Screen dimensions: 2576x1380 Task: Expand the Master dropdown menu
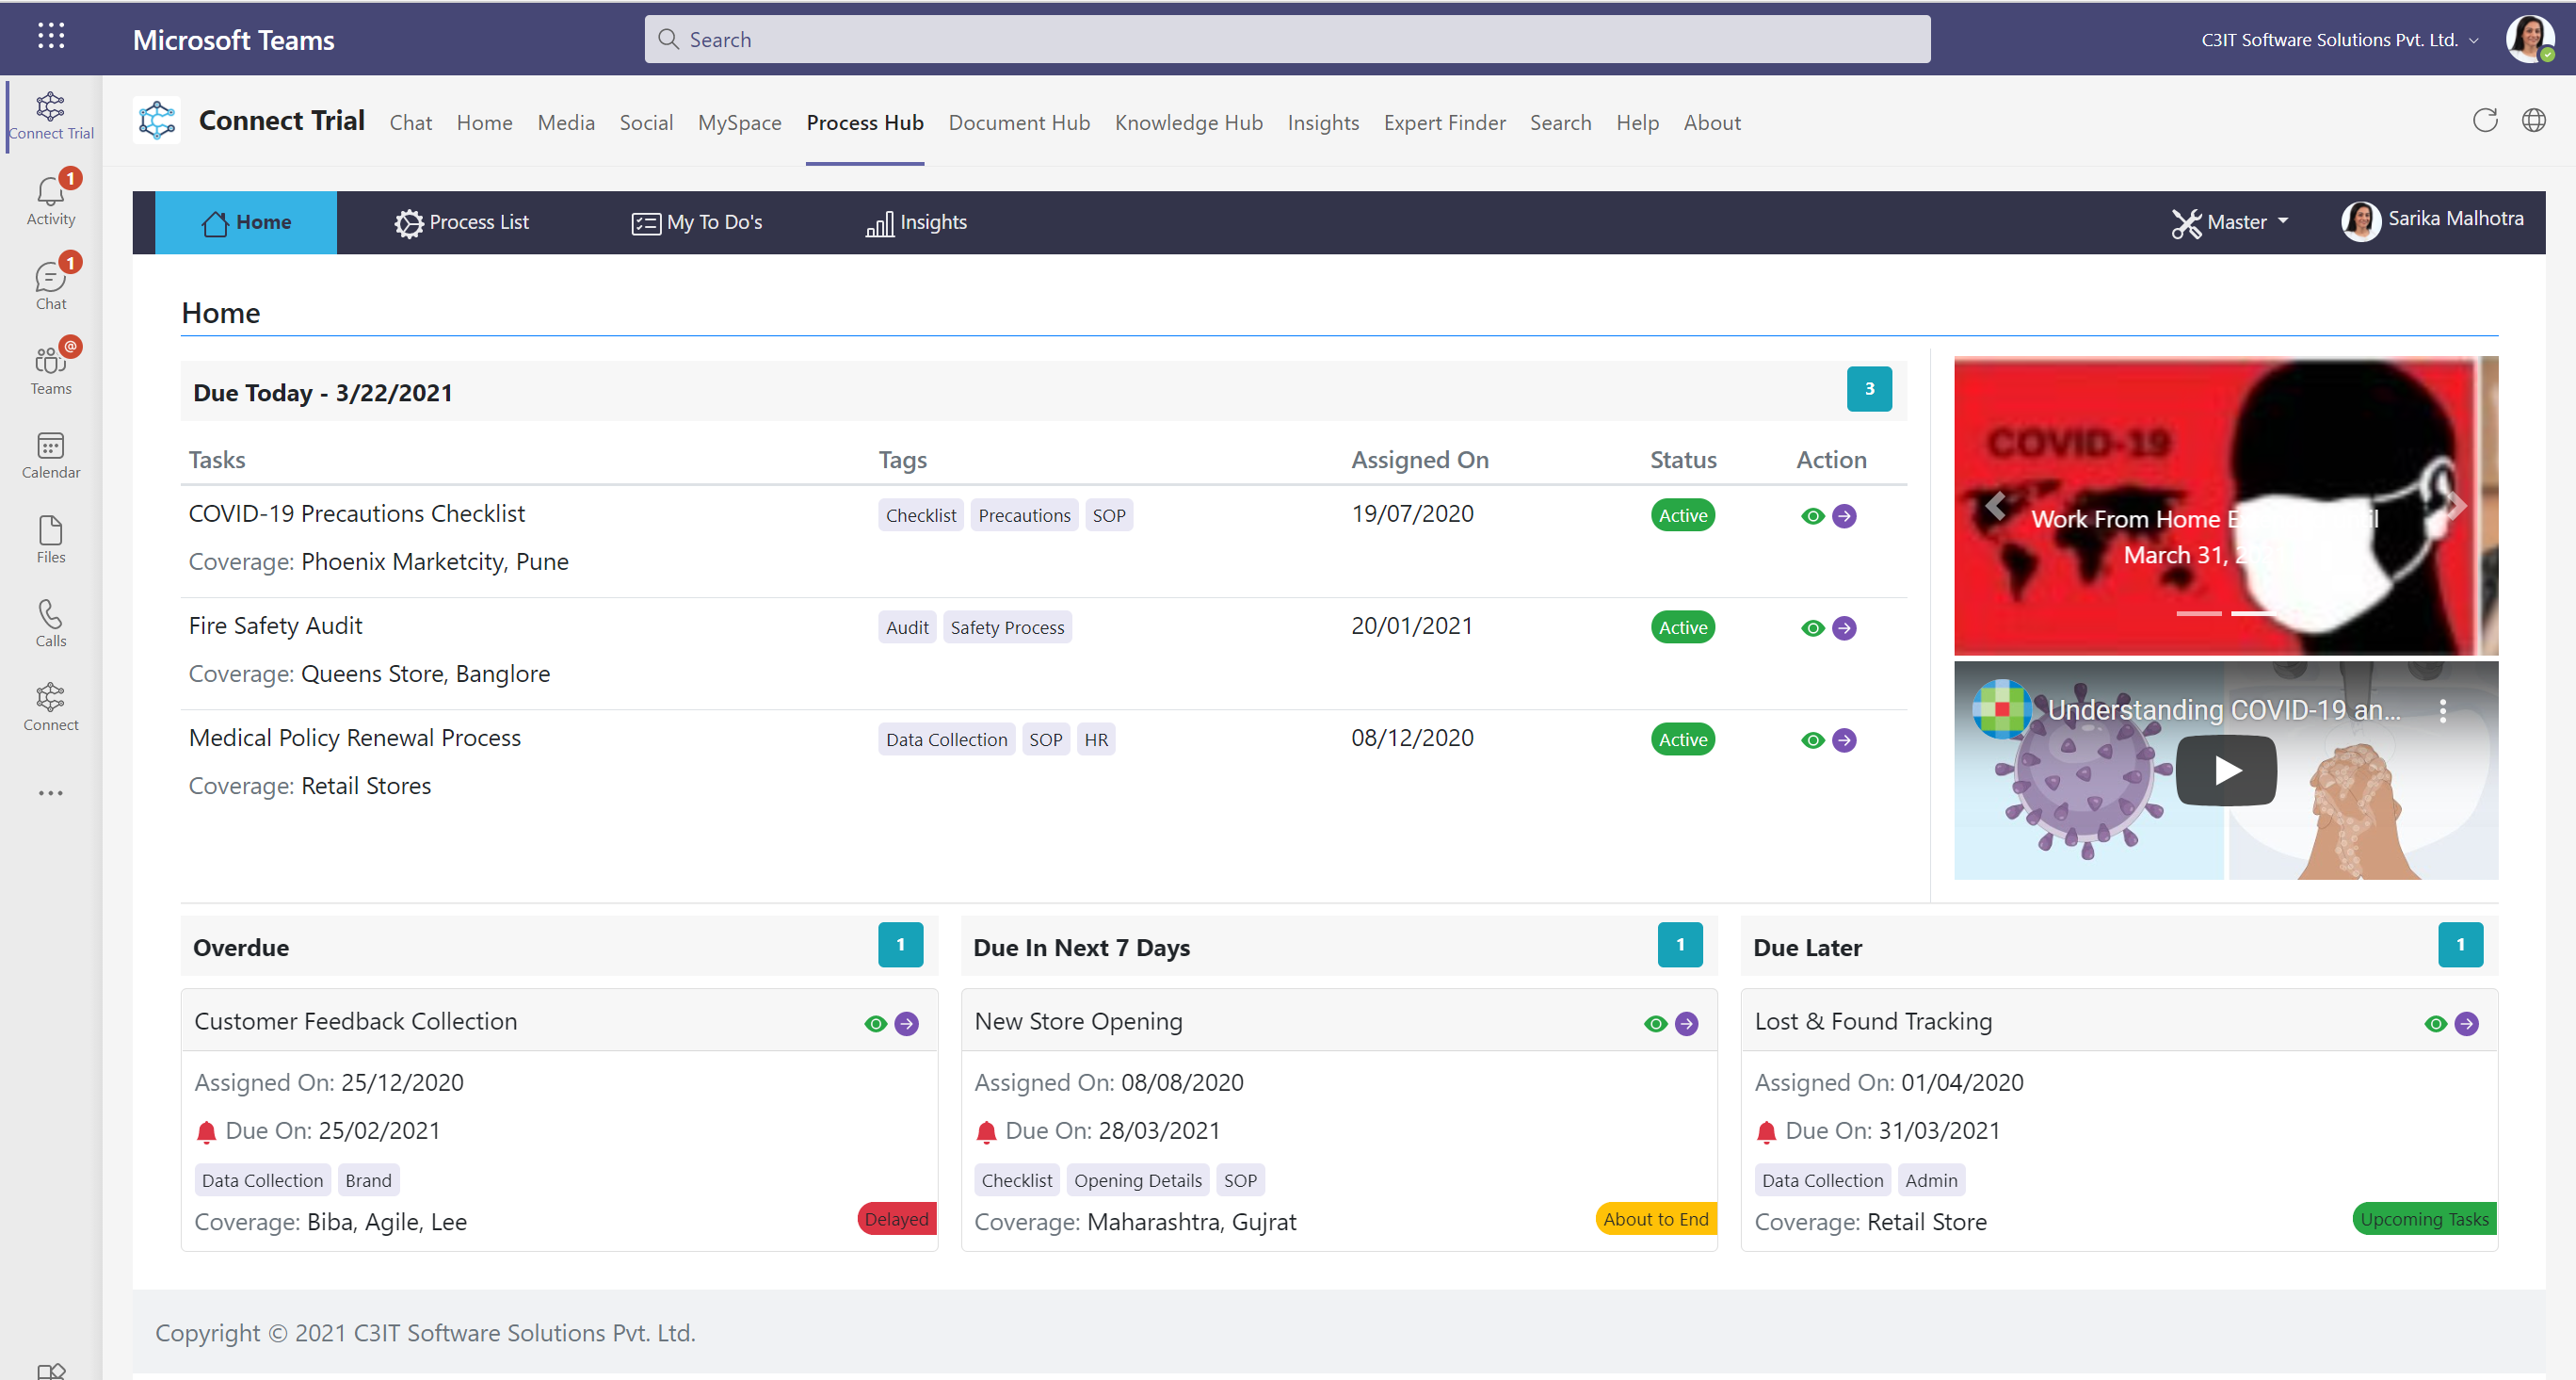click(2231, 222)
